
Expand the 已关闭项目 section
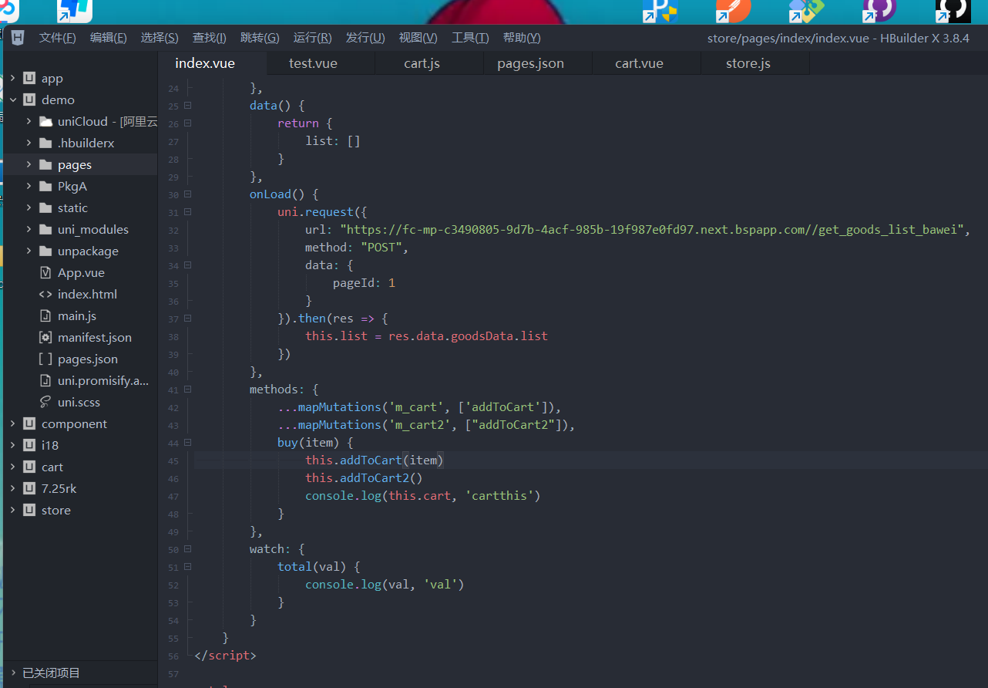tap(13, 673)
